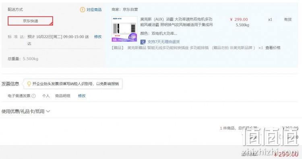This screenshot has width=302, height=159.
Task: Click 商品明细 invoice content text
Action: (62, 96)
